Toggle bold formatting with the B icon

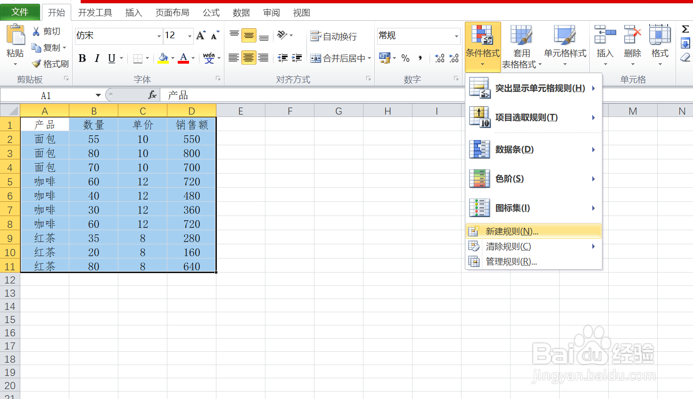coord(82,58)
